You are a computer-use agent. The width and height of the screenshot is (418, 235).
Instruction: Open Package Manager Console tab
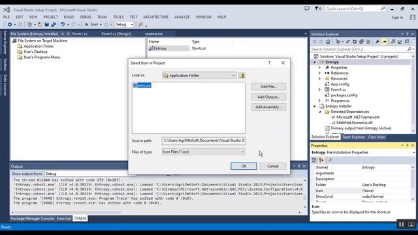tap(32, 219)
